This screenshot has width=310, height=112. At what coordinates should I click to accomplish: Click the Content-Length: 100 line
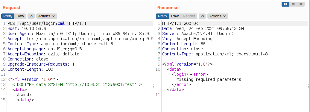(x=30, y=69)
